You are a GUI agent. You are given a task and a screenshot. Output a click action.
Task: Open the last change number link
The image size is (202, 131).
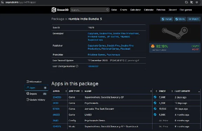point(93,66)
